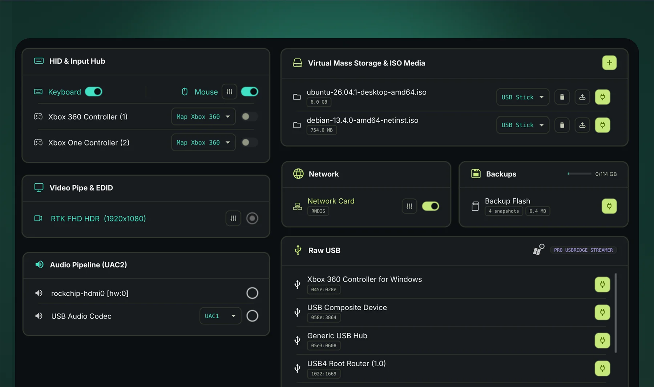Viewport: 654px width, 387px height.
Task: Click the USB Audio Codec label
Action: [81, 316]
